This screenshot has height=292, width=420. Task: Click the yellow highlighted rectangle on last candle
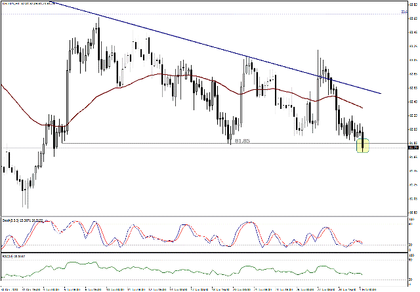tap(362, 146)
